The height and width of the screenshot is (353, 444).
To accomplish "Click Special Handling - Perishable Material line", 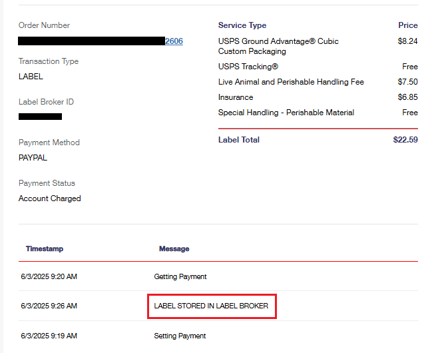I will 286,113.
